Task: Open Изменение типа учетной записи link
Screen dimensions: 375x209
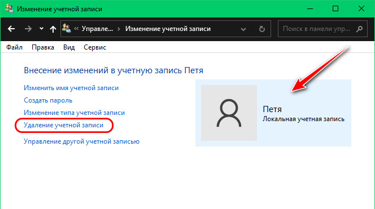Action: (74, 113)
